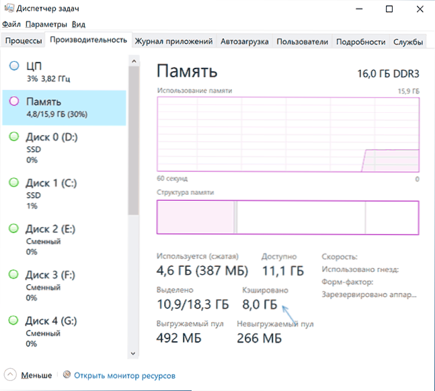The height and width of the screenshot is (391, 435).
Task: Click the memory usage graph
Action: [x=288, y=134]
